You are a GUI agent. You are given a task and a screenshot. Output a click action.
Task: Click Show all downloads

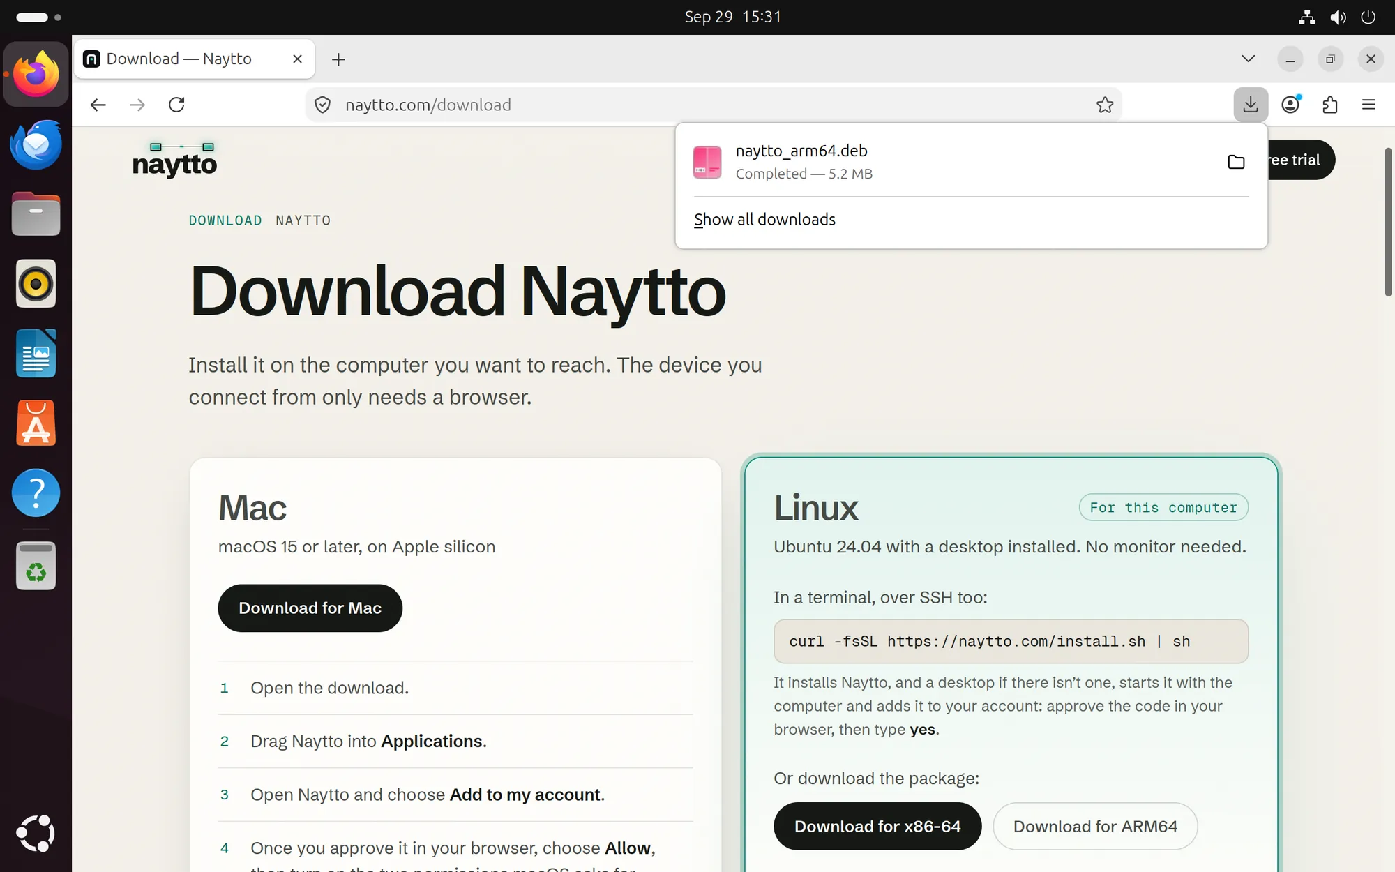point(764,220)
